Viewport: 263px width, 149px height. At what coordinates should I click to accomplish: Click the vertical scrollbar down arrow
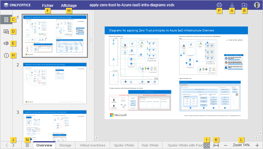click(260, 133)
